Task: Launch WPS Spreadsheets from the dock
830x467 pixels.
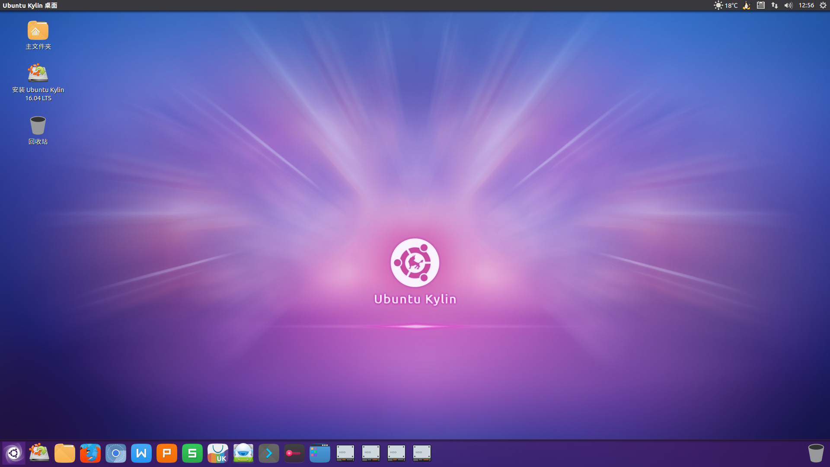Action: pos(192,453)
